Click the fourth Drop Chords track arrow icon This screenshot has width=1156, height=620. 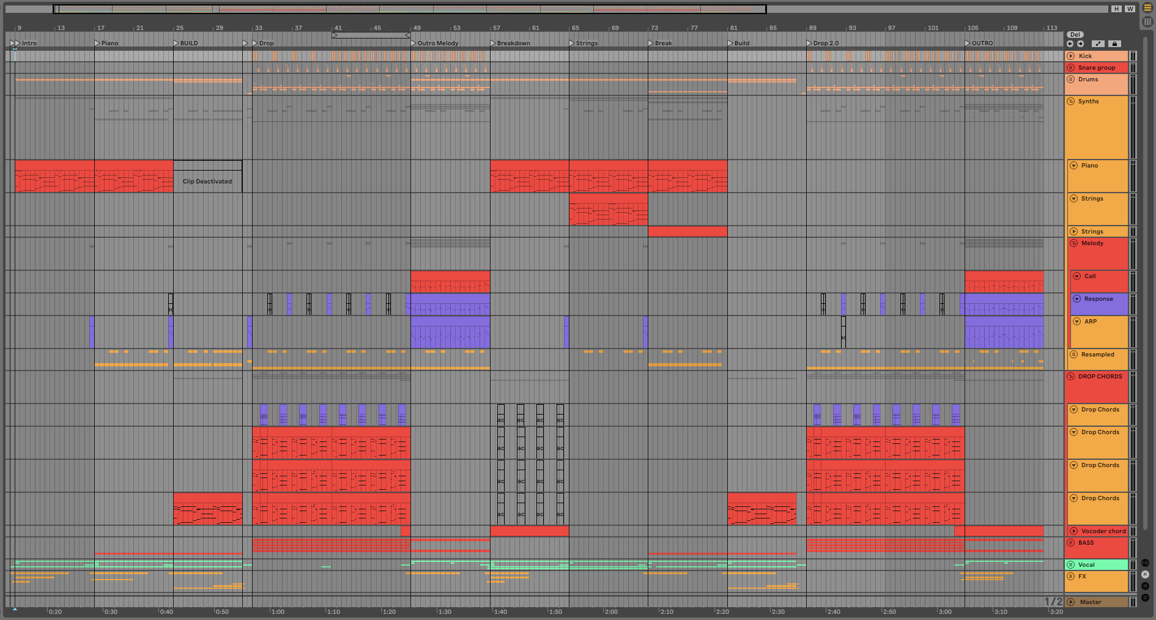pos(1074,498)
